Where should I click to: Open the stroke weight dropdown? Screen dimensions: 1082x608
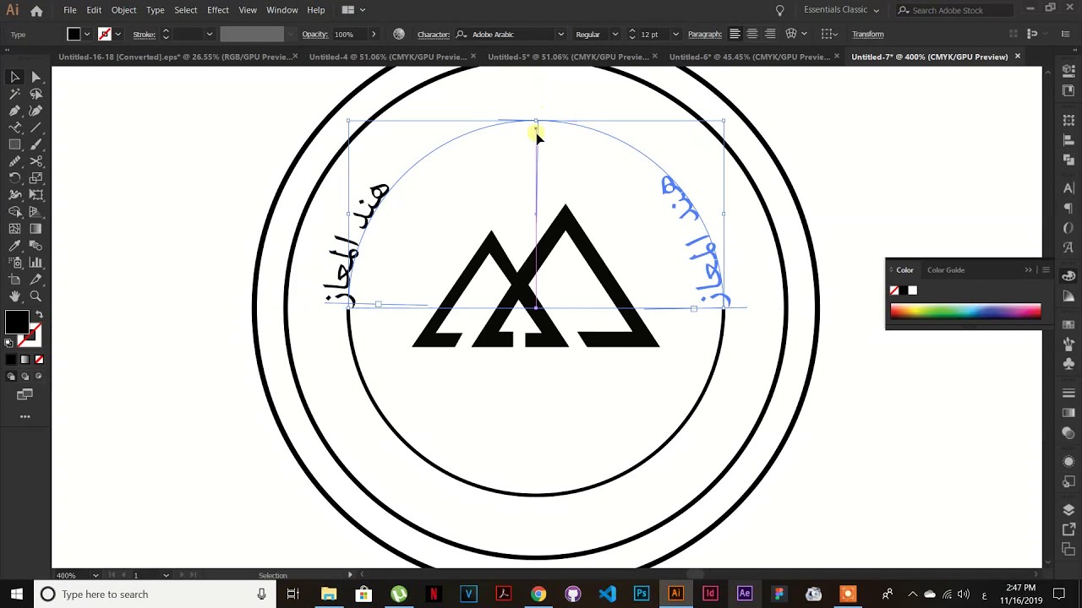click(209, 34)
